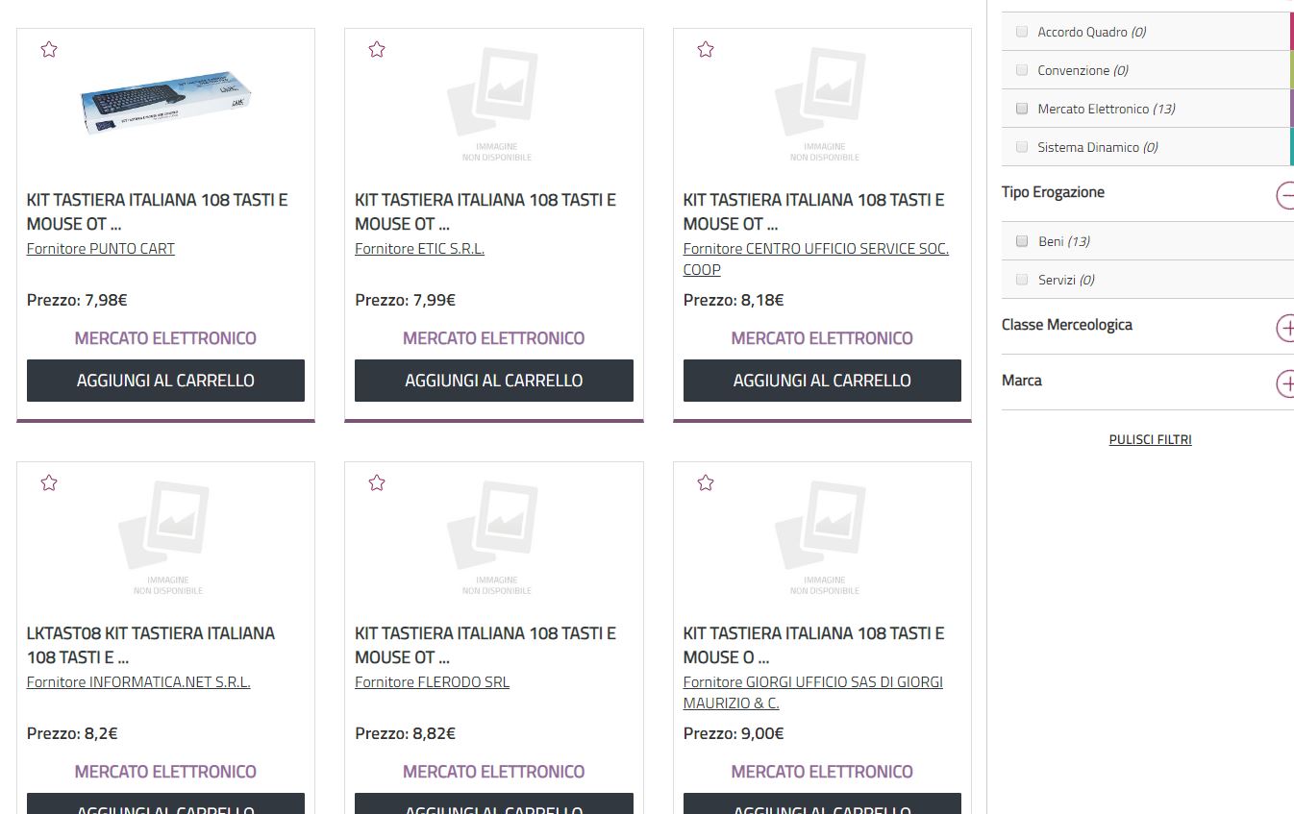The height and width of the screenshot is (814, 1294).
Task: Open supplier Fornitore GIORGI UFFICIO SAS
Action: [x=812, y=693]
